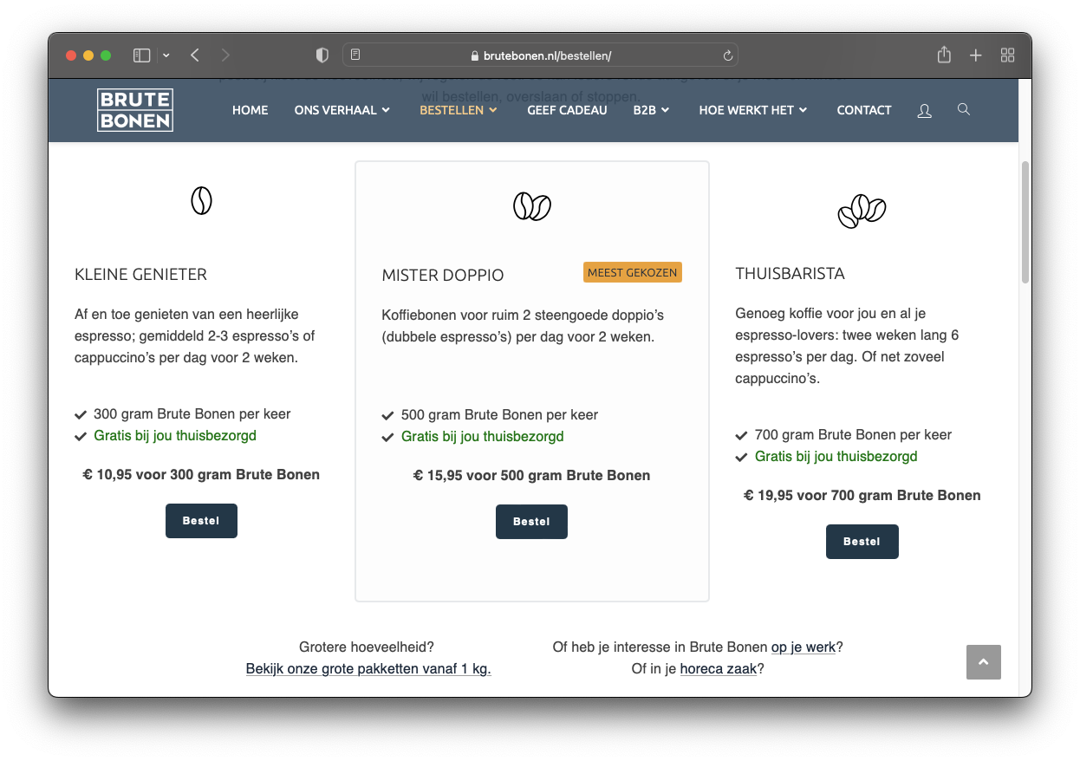The height and width of the screenshot is (761, 1080).
Task: Click '€ 10,95 voor 300 gram Brute Bonen'
Action: click(x=201, y=474)
